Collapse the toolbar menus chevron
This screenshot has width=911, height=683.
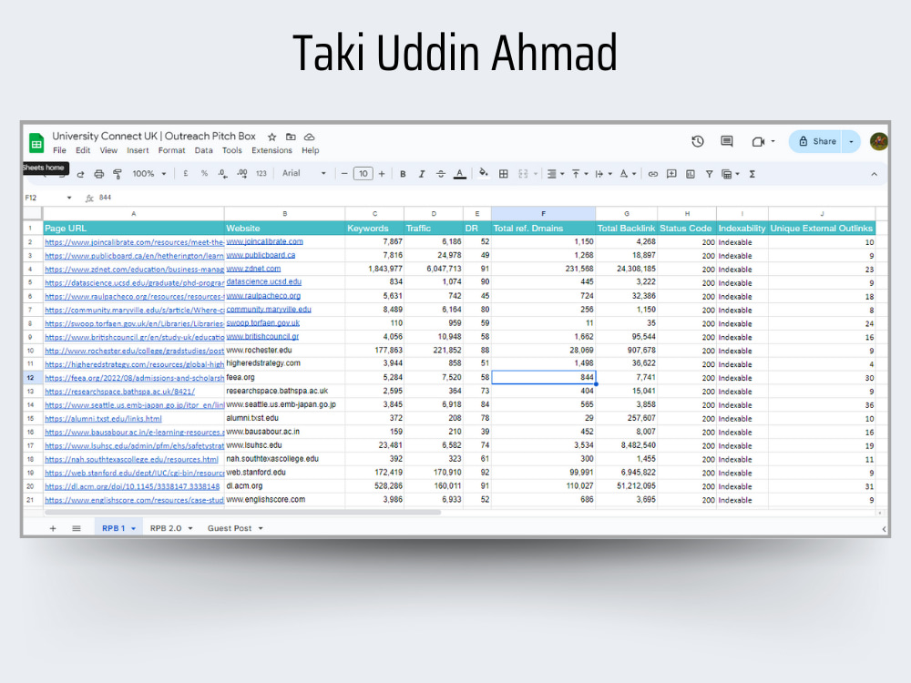pyautogui.click(x=874, y=174)
